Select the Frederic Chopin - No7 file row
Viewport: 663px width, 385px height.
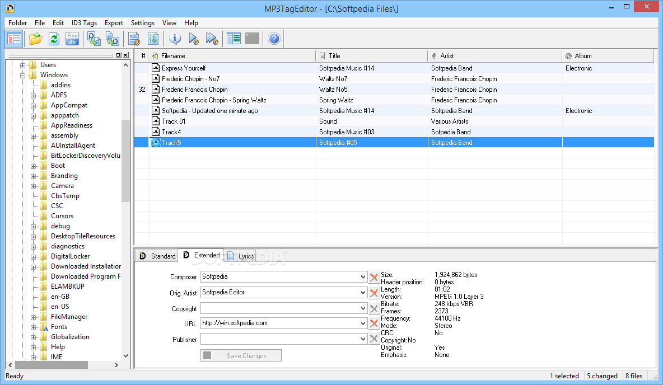394,78
